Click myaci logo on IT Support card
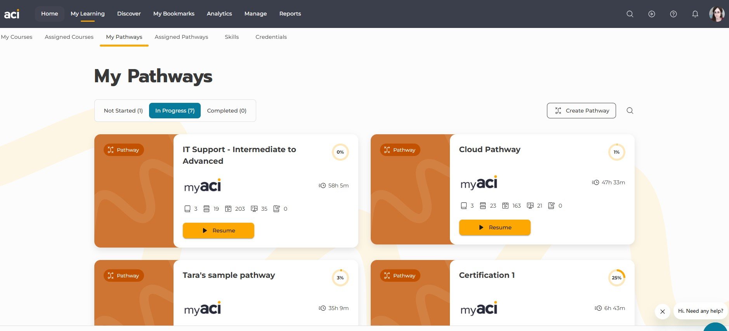 203,186
